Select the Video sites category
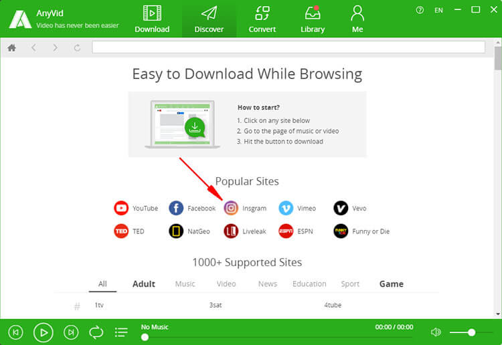 point(226,284)
